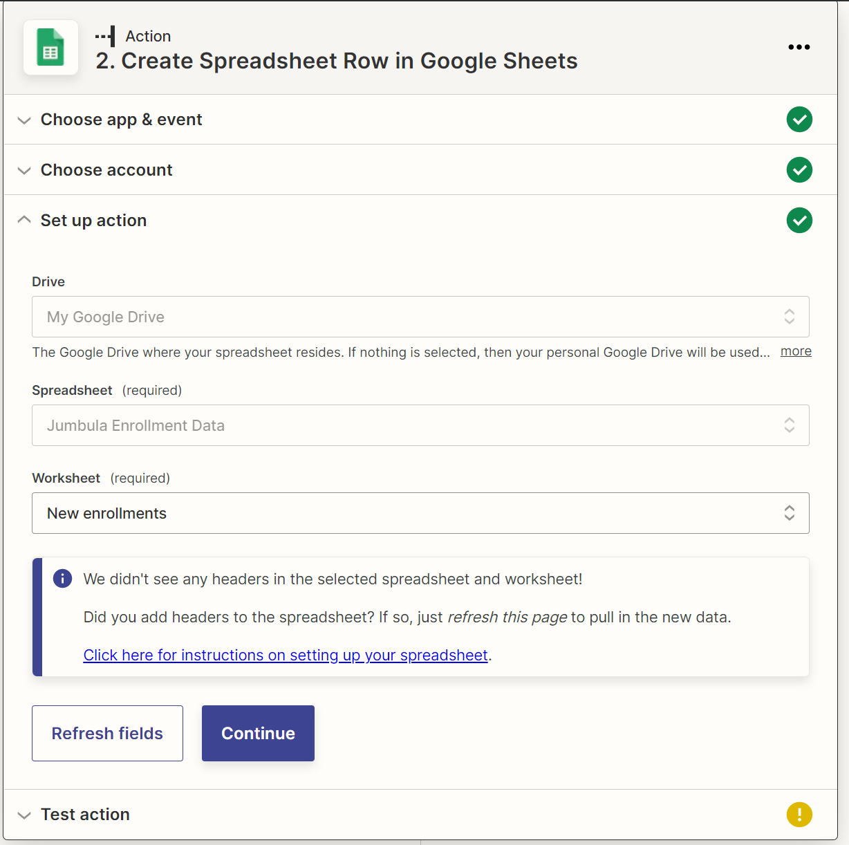Click the Set up action heading
The height and width of the screenshot is (845, 849).
point(93,221)
